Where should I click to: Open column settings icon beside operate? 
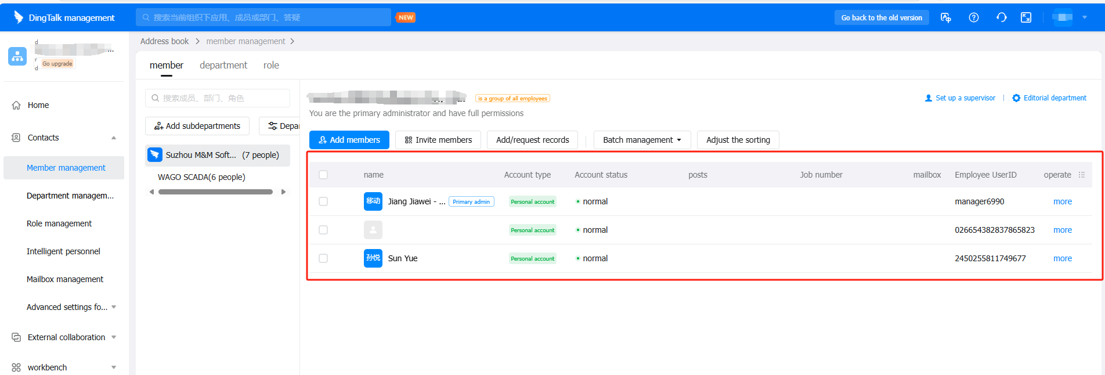pyautogui.click(x=1082, y=175)
